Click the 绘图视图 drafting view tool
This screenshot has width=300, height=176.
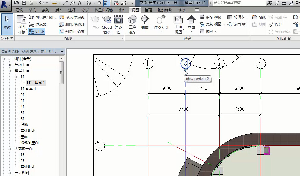point(210,17)
